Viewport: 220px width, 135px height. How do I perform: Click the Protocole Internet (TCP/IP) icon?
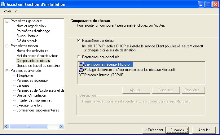click(81, 75)
